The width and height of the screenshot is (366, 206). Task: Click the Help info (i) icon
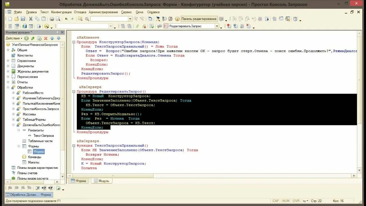pos(177,19)
